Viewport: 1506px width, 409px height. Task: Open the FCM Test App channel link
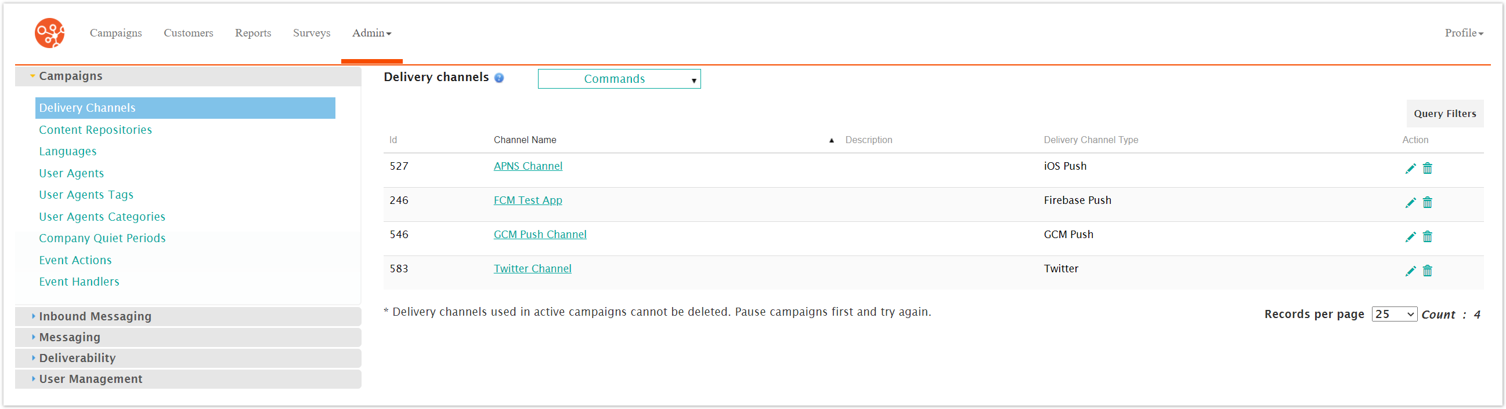[x=528, y=200]
